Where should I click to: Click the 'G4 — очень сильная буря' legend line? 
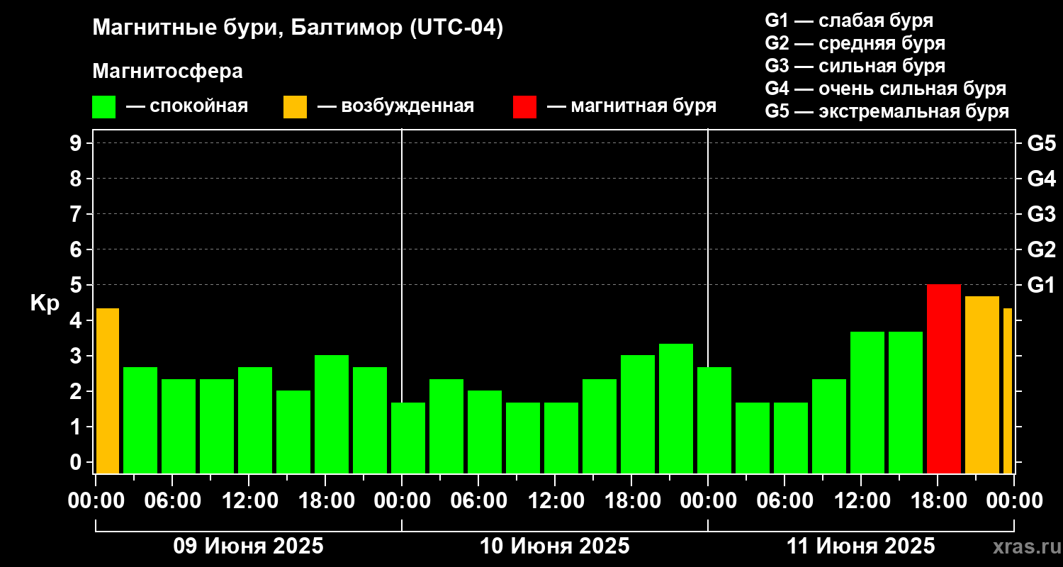pos(886,88)
